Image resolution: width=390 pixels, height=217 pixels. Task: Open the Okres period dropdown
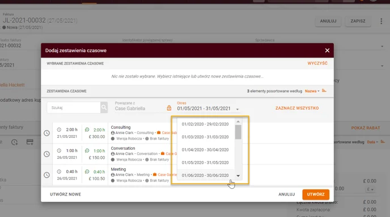(x=208, y=108)
